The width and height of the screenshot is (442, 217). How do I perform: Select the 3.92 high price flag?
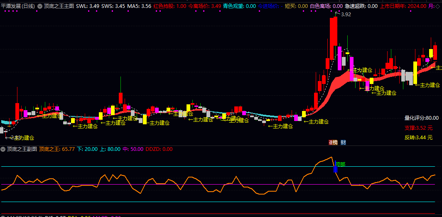(346, 14)
